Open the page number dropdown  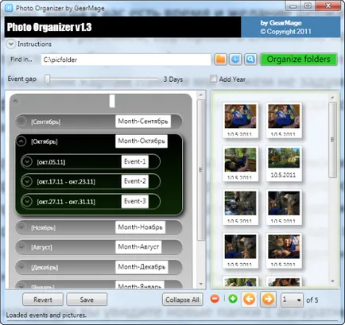292,300
